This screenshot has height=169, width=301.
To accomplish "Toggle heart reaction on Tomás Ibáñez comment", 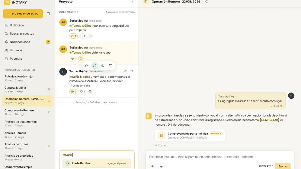I will tap(82, 92).
